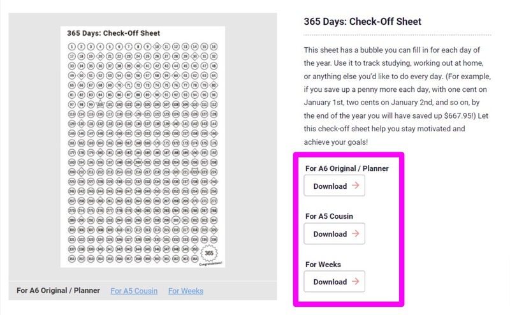Click the For Weeks download label
Viewport: 510px width, 315px height.
click(323, 264)
